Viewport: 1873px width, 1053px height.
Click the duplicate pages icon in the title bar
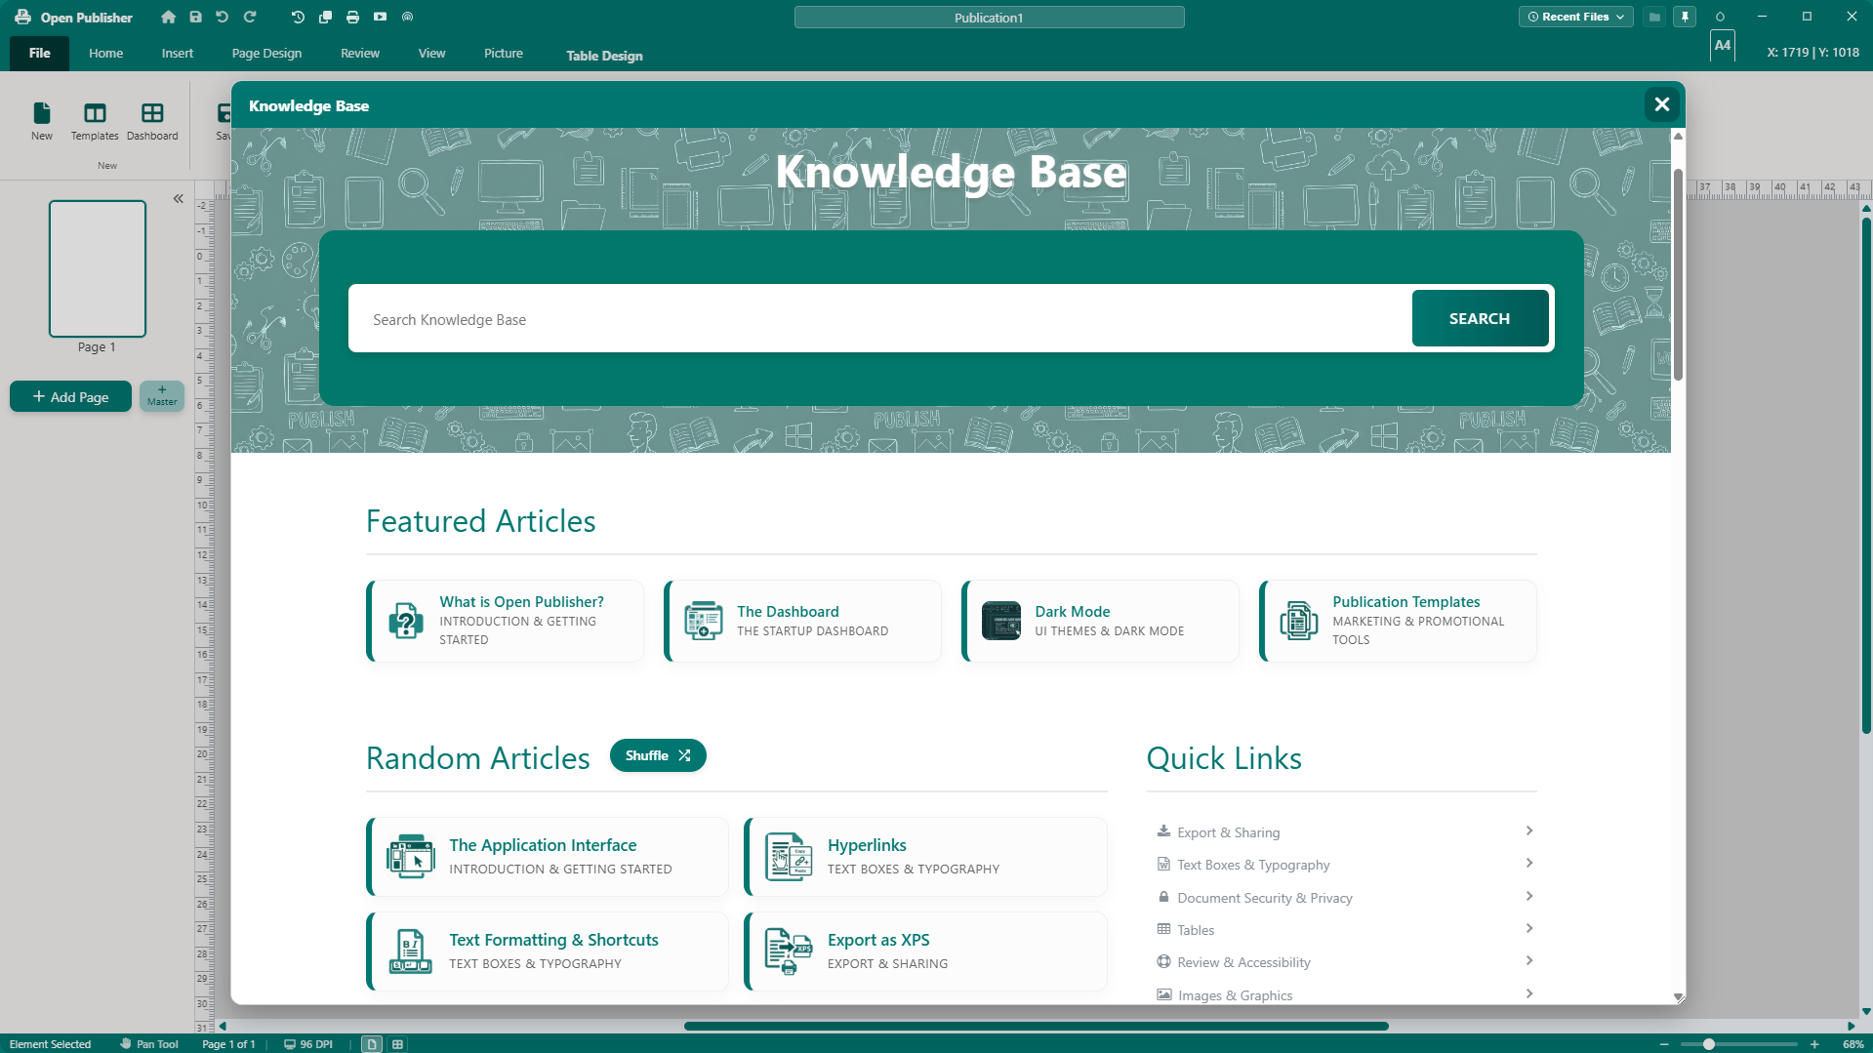coord(325,17)
